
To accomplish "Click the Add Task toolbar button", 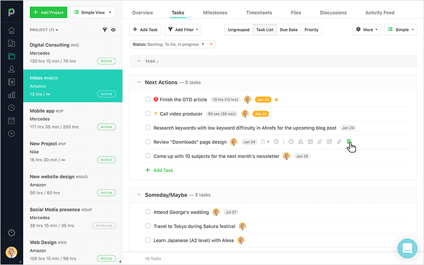I will click(145, 29).
